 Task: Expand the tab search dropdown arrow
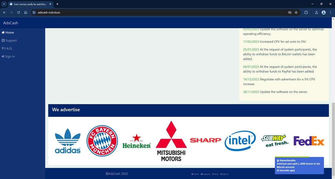coord(4,4)
